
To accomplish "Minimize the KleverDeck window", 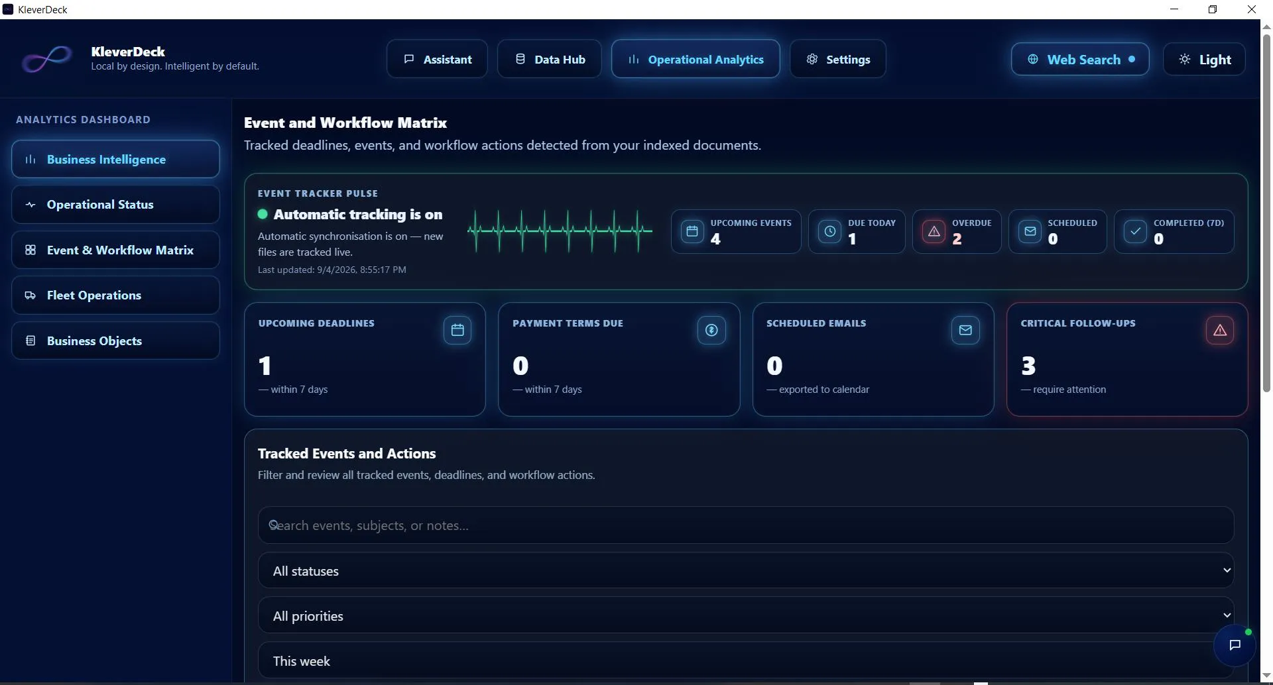I will pos(1174,9).
